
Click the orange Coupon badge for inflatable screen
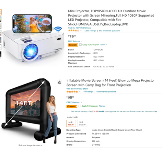[72, 106]
